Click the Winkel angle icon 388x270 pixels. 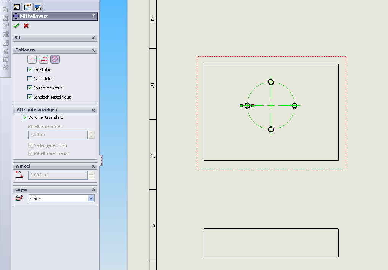19,174
